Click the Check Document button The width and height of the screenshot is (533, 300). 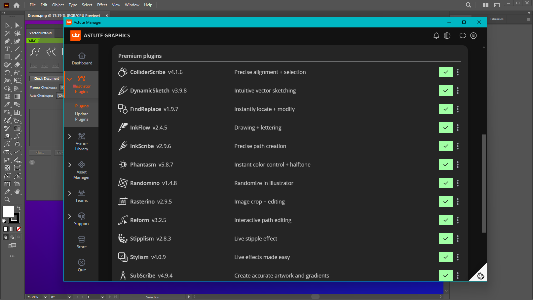click(46, 79)
